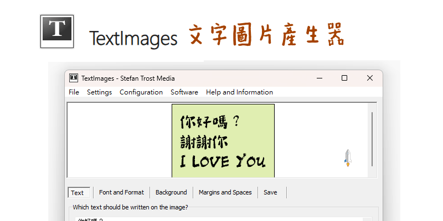Viewport: 443px width, 221px height.
Task: Open the File menu
Action: 74,92
